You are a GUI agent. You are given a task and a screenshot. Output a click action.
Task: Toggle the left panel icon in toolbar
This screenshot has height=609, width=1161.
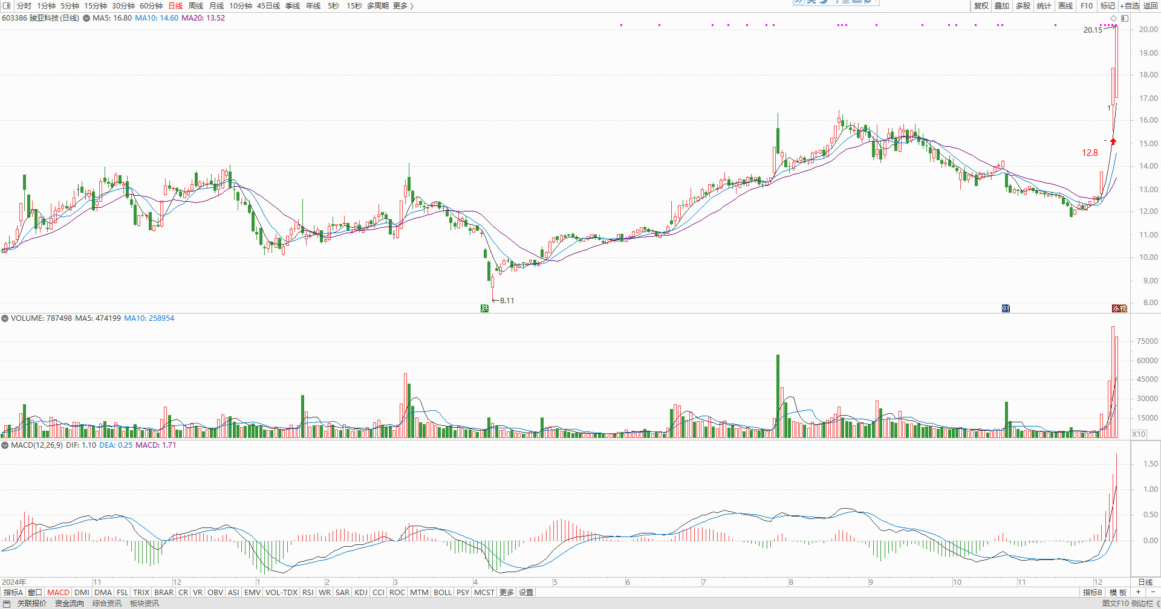coord(7,5)
